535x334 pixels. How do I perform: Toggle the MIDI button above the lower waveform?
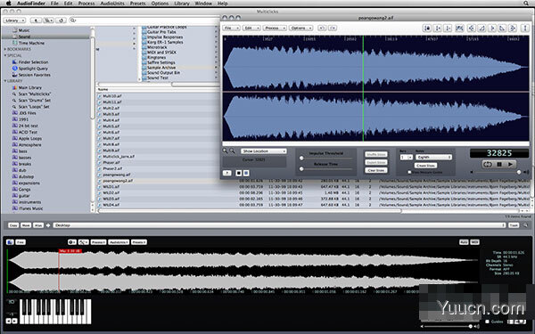(474, 242)
